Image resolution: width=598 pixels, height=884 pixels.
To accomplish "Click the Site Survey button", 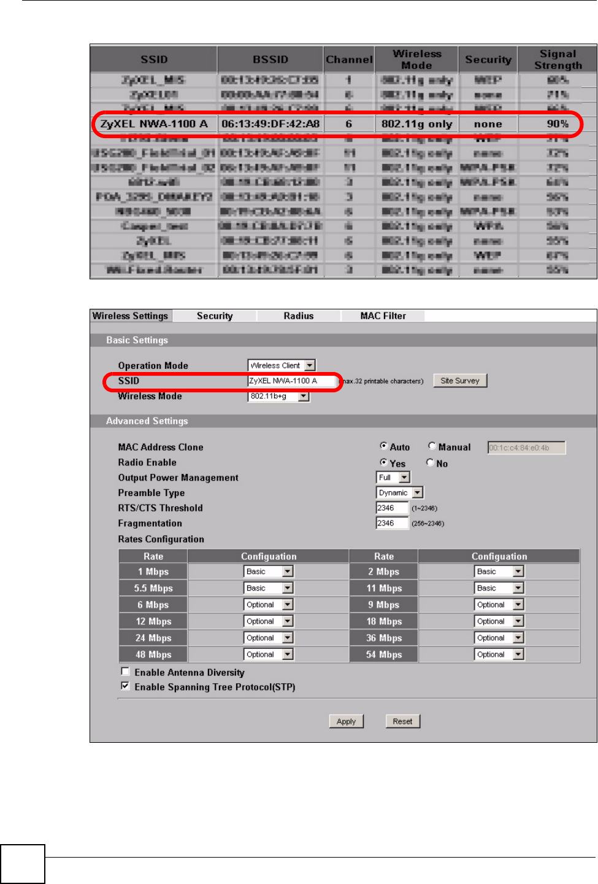I will click(460, 381).
